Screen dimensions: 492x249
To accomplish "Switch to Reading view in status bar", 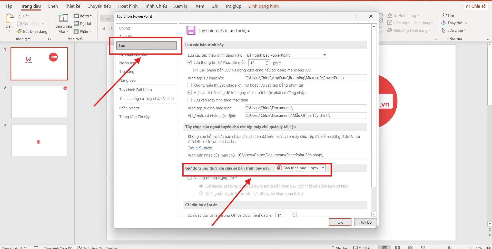I will click(410, 247).
